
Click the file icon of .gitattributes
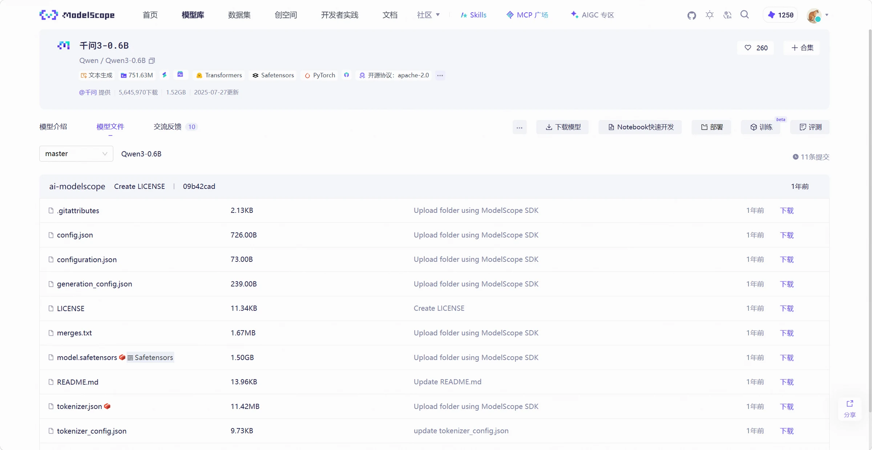(51, 211)
